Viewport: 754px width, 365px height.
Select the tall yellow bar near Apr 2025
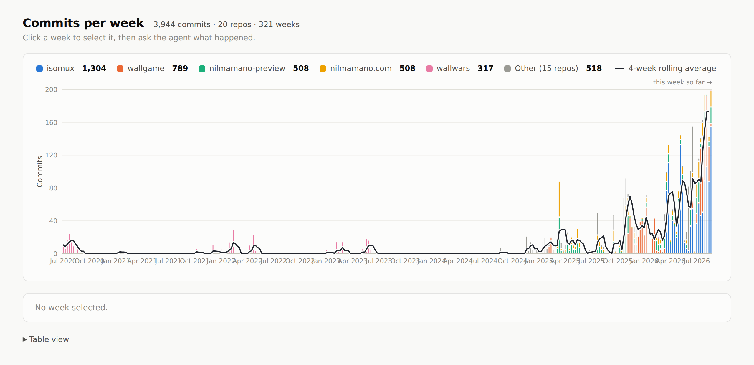559,199
